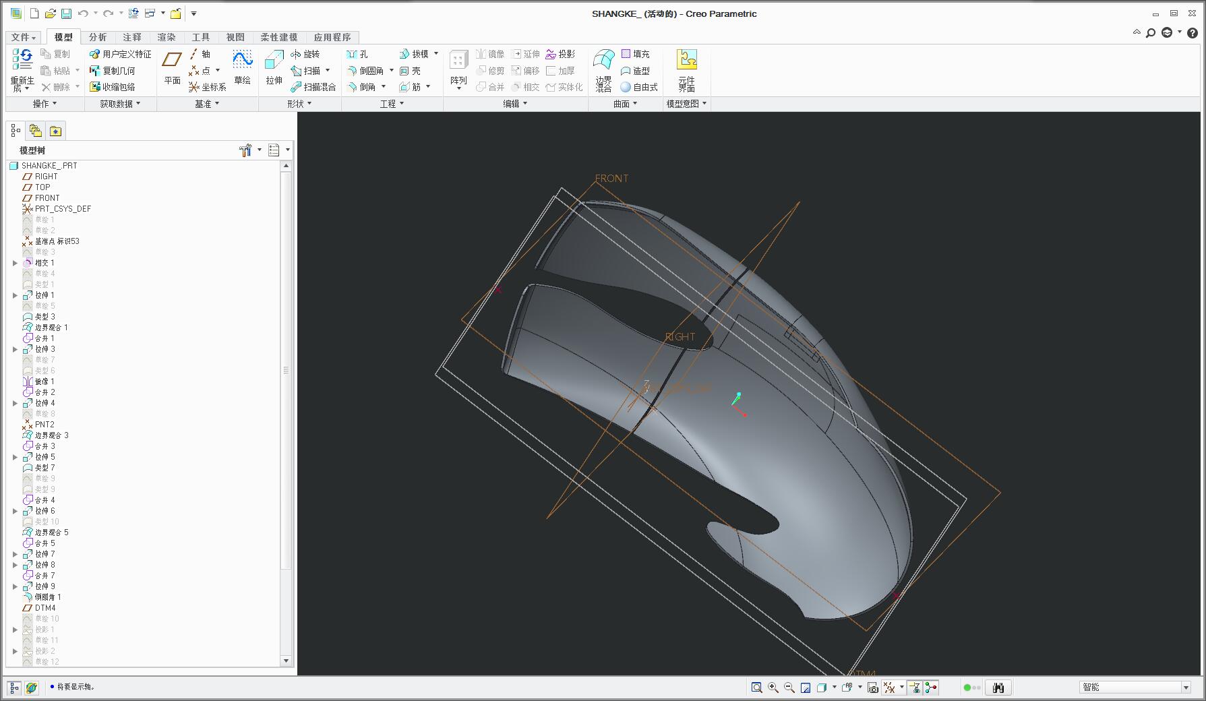Switch to the 分析 ribbon tab
Screen dimensions: 1206x701
[x=98, y=37]
